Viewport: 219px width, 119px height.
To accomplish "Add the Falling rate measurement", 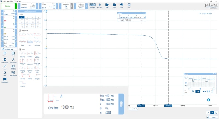I will tap(22, 84).
